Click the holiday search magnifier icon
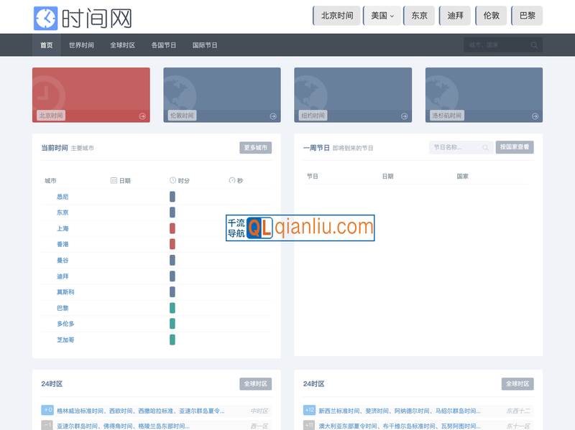Viewport: 575px width, 430px height. [485, 148]
